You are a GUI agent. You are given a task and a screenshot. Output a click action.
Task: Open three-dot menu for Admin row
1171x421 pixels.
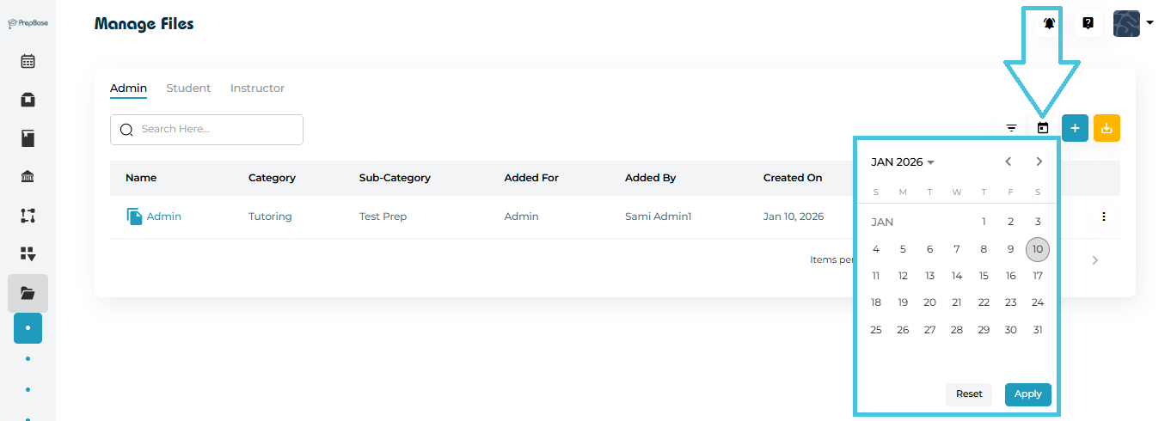1104,217
